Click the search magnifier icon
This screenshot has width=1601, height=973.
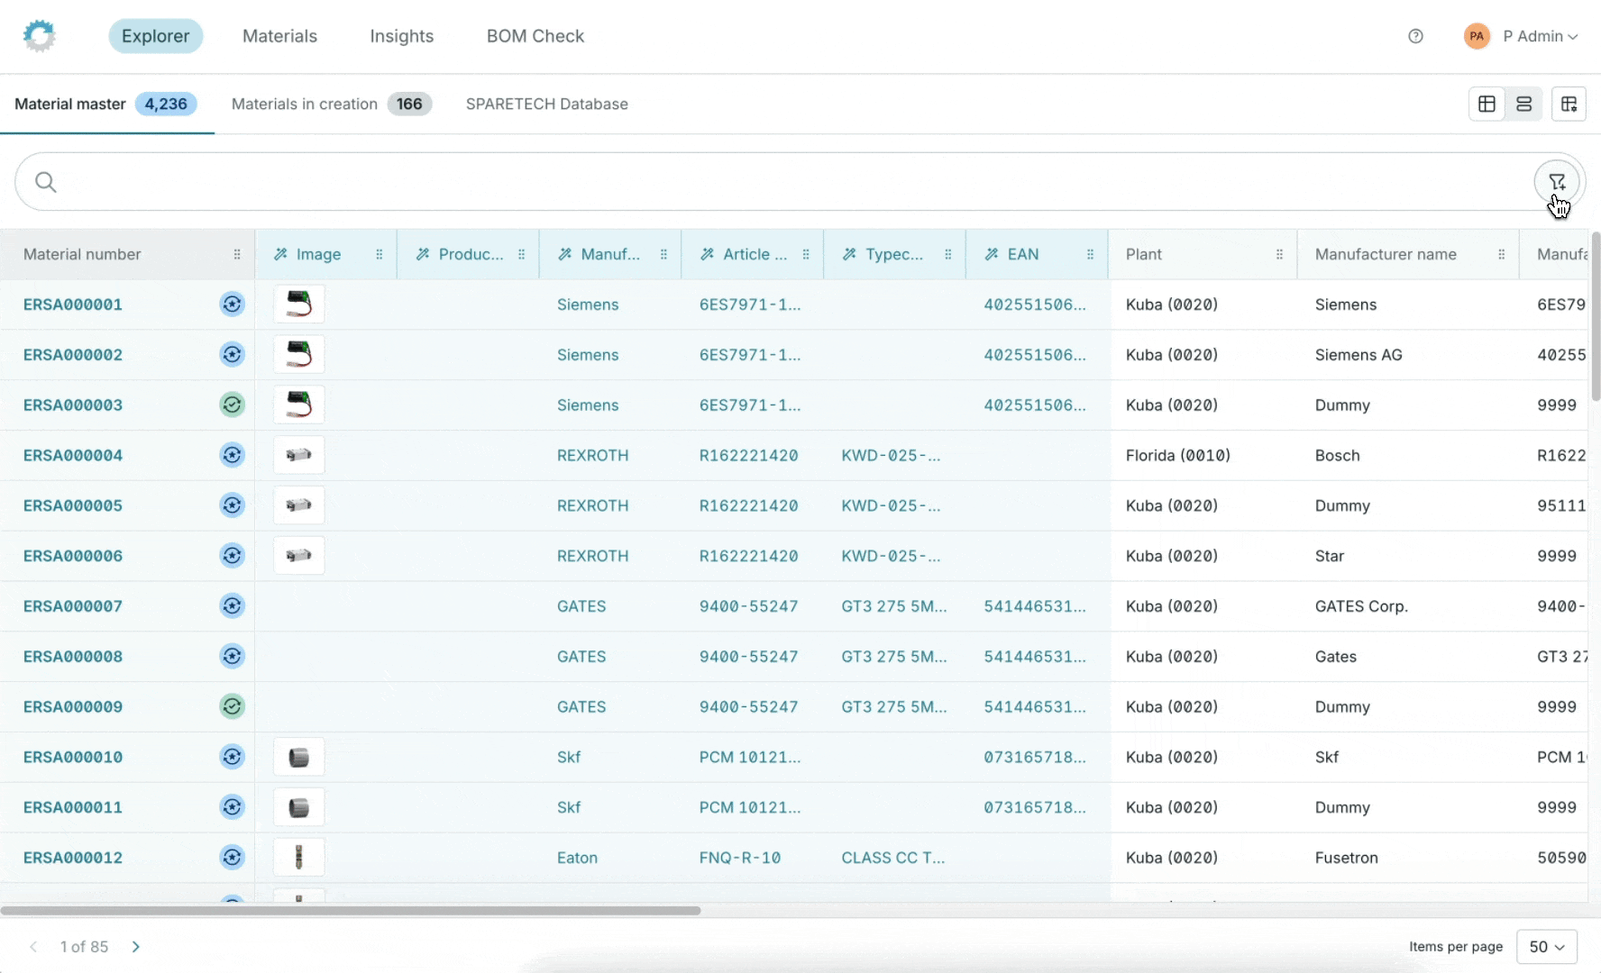pos(46,182)
